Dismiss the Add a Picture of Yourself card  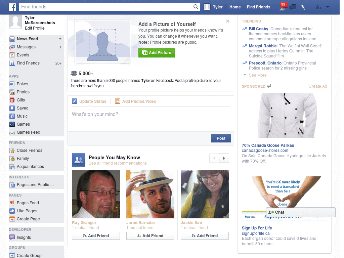point(228,21)
